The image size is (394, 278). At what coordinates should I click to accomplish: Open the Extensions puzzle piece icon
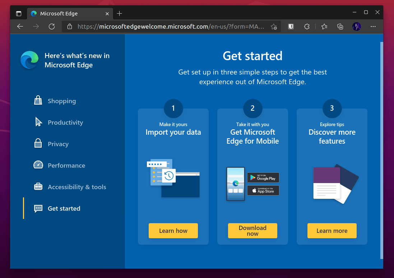pyautogui.click(x=307, y=27)
